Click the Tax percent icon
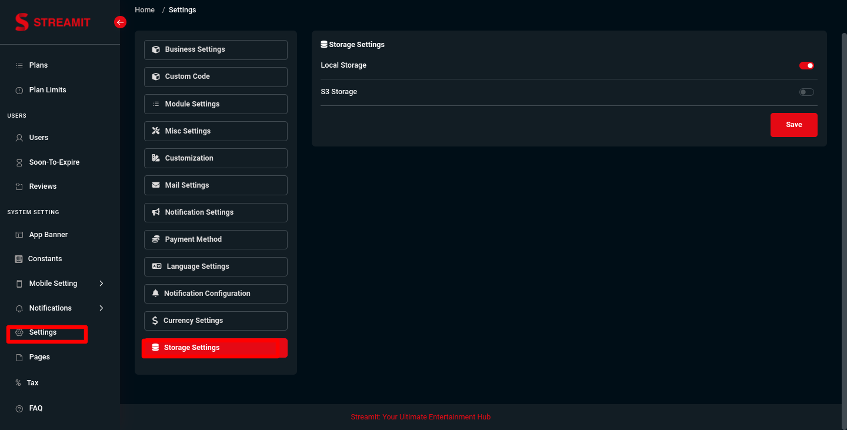Viewport: 847px width, 430px height. 18,383
